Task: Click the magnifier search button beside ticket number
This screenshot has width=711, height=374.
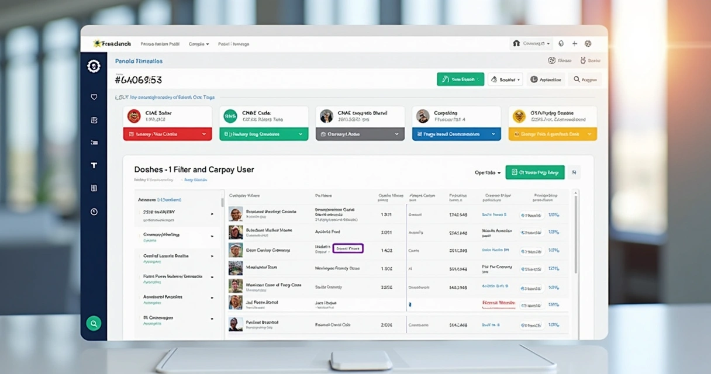Action: point(584,79)
